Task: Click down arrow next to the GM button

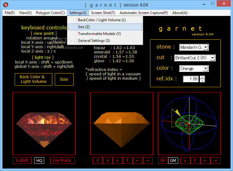Action: pyautogui.click(x=185, y=160)
